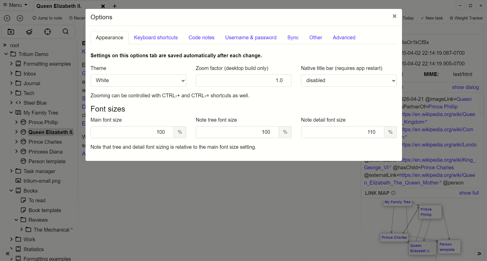The height and width of the screenshot is (261, 487).
Task: Expand the Formatting examples node
Action: click(11, 64)
